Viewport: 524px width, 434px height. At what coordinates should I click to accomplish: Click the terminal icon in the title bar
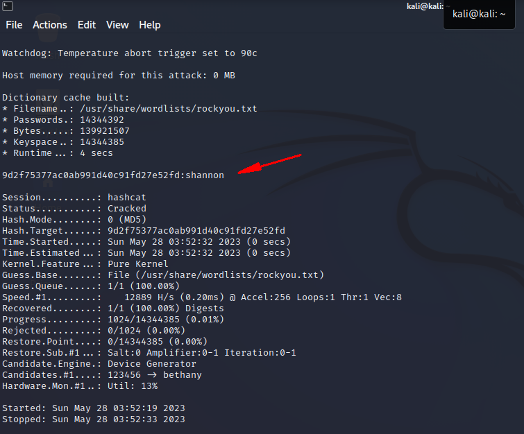pos(6,6)
